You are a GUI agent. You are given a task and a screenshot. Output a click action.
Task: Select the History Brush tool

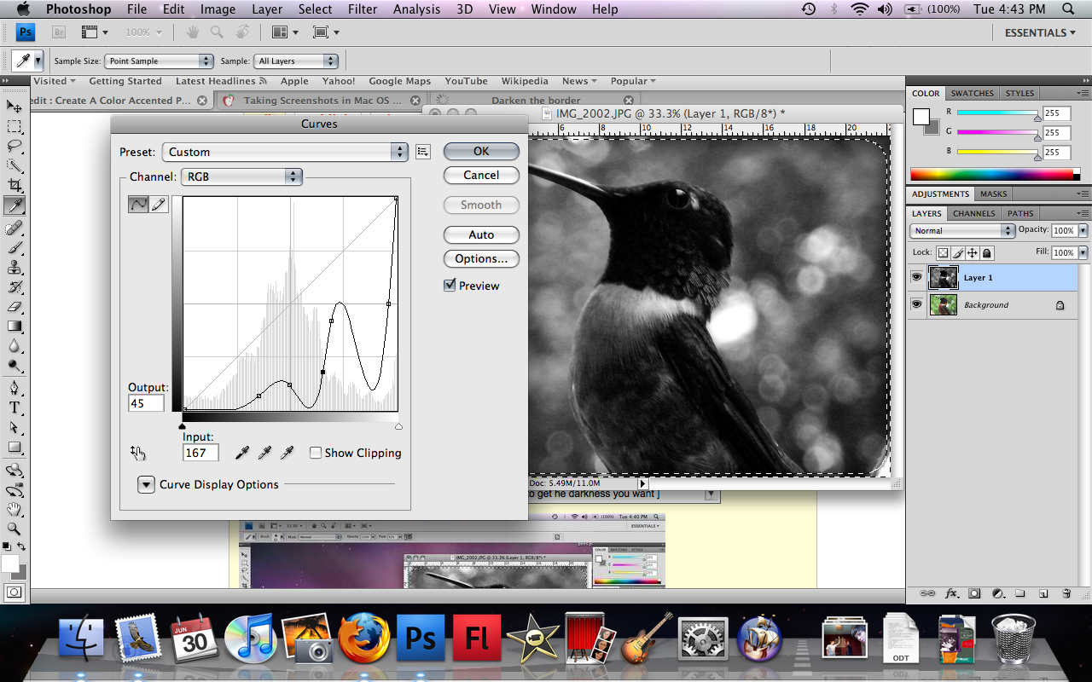click(x=15, y=287)
